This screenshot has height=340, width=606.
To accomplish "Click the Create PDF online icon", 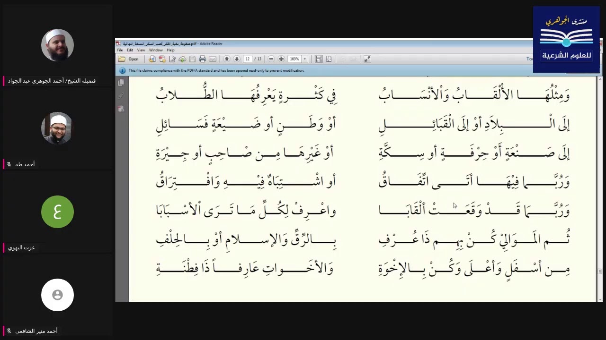I will tap(152, 59).
